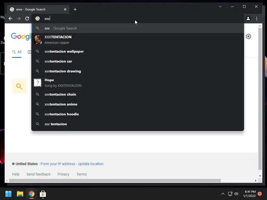Click the vertical scrollbar thumb
The height and width of the screenshot is (200, 267).
click(x=260, y=99)
